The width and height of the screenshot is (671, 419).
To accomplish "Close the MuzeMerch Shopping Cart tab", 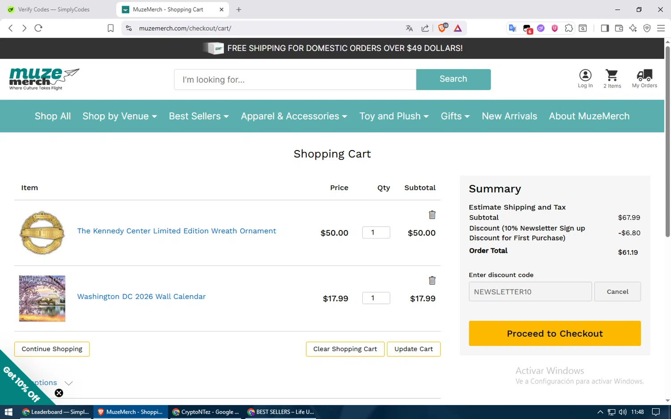I will [221, 9].
